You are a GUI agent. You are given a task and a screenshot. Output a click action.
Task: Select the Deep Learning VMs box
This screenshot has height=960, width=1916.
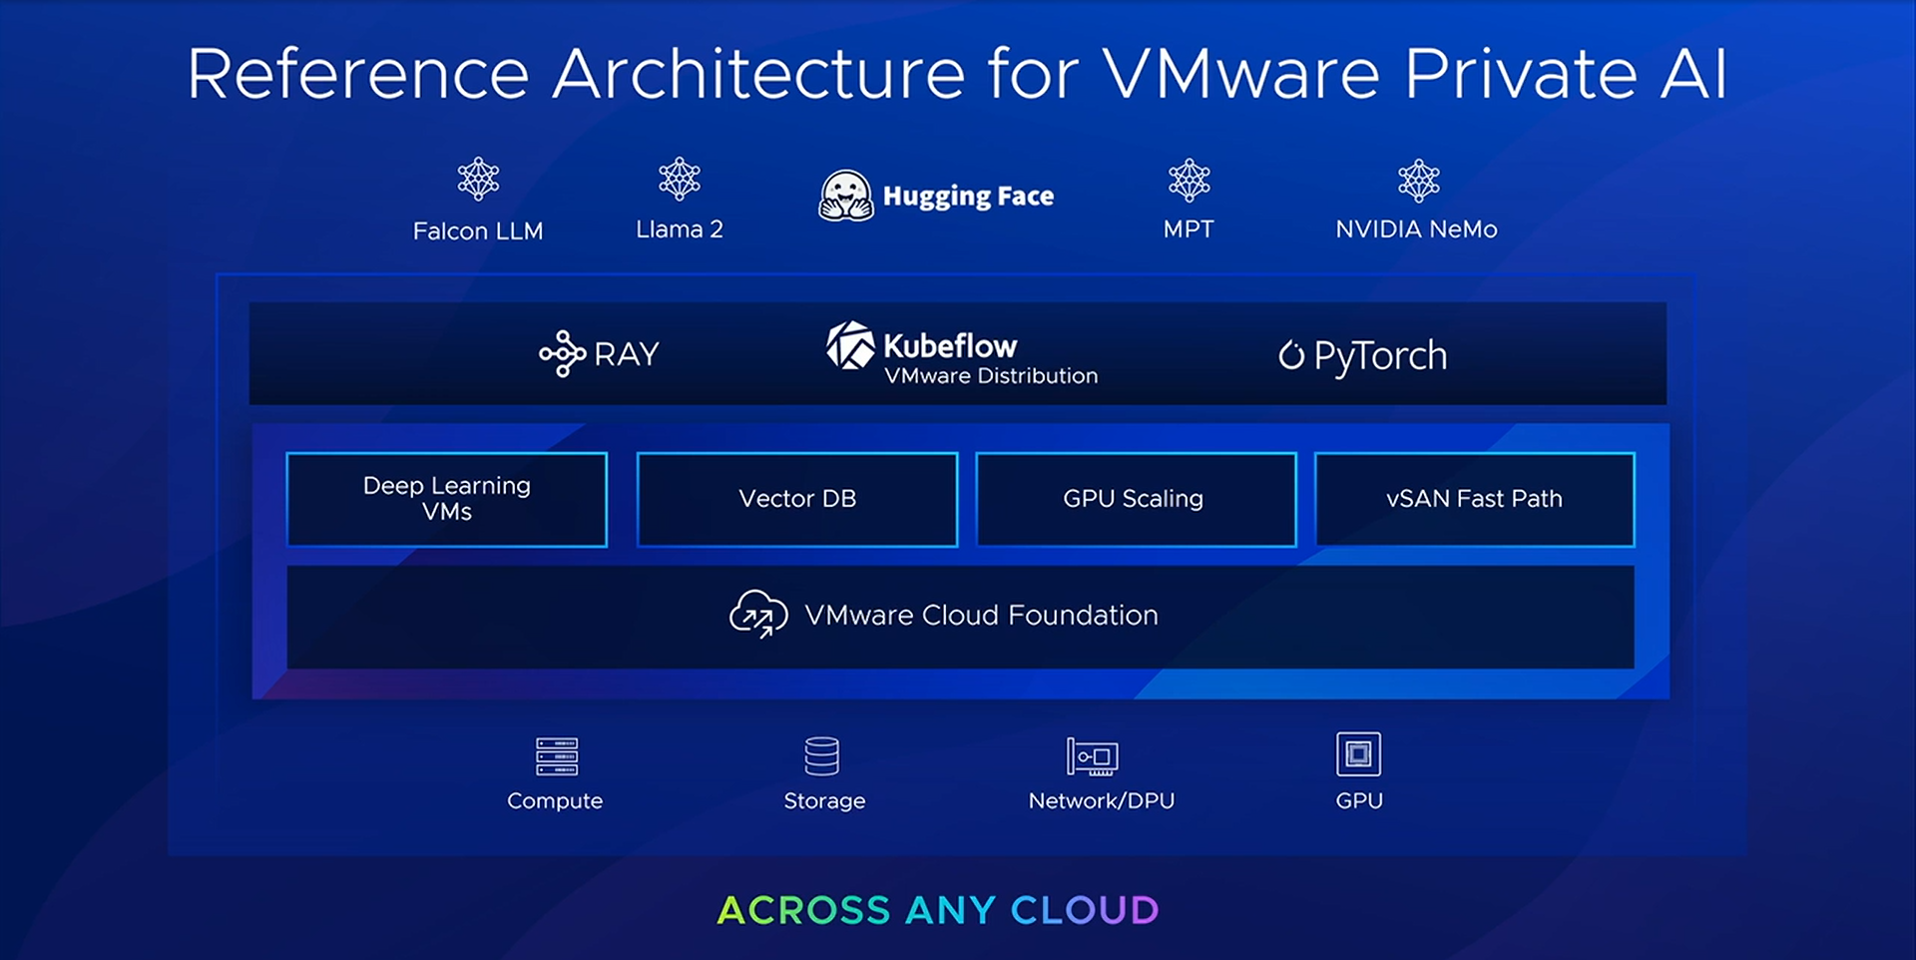point(447,499)
